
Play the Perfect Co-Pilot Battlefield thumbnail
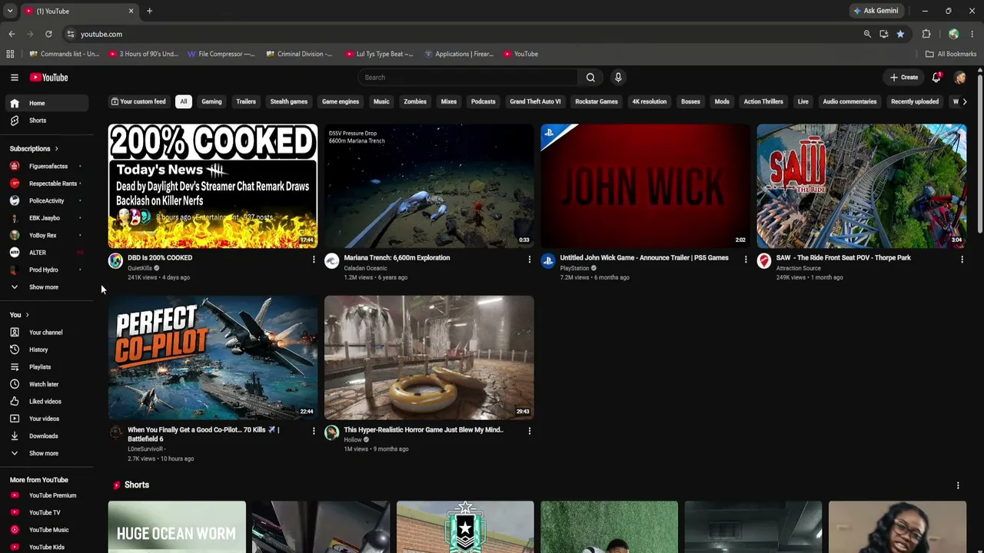(x=213, y=358)
